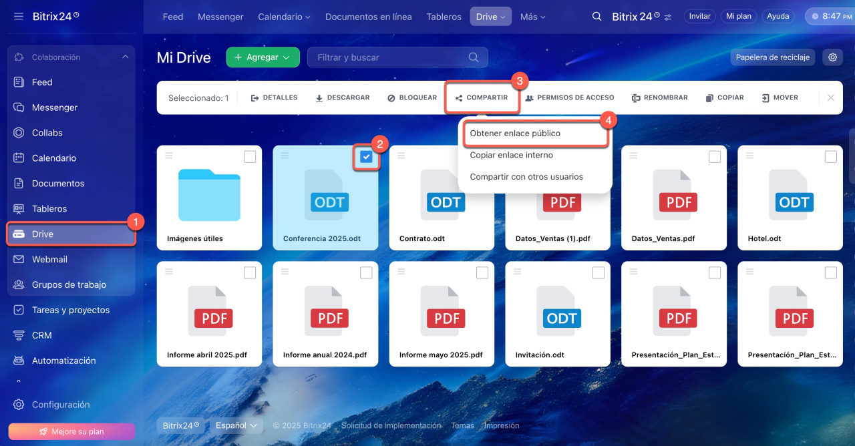Collapse the Colaboración sidebar section
855x446 pixels.
[125, 57]
